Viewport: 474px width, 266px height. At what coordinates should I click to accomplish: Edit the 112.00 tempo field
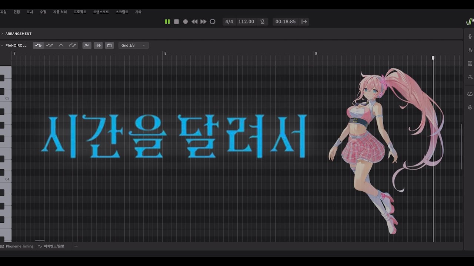tap(246, 22)
